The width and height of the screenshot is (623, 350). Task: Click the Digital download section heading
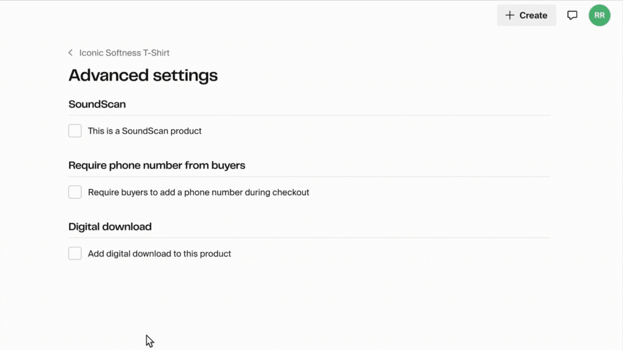110,227
